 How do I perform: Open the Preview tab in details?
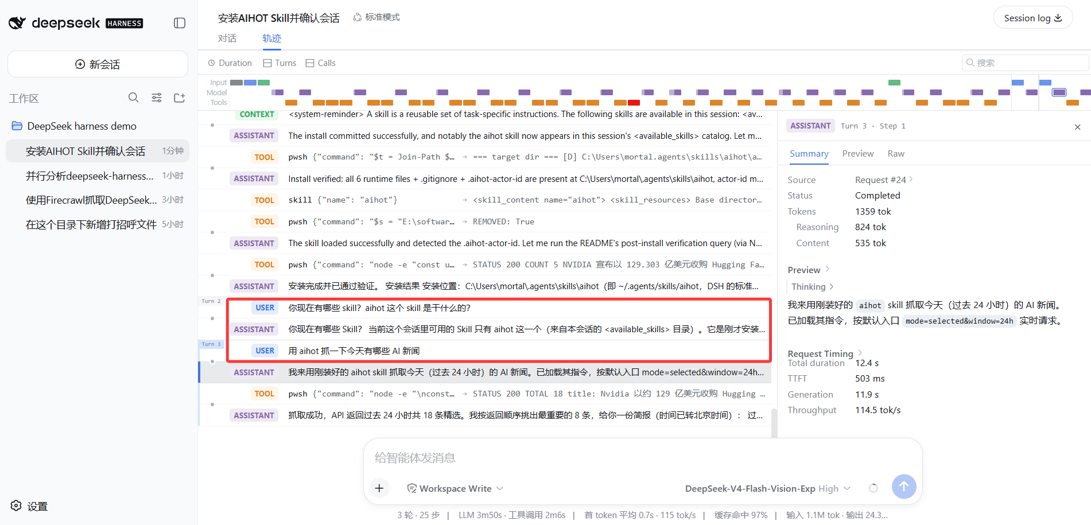(x=857, y=154)
